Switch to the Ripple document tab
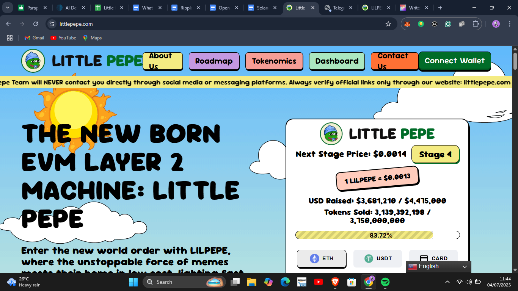Screen dimensions: 518x291 pos(186,8)
